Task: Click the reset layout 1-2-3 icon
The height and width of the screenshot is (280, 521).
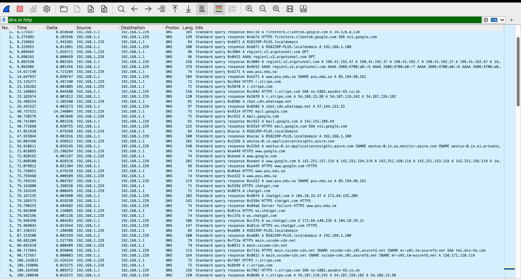Action: [x=303, y=9]
